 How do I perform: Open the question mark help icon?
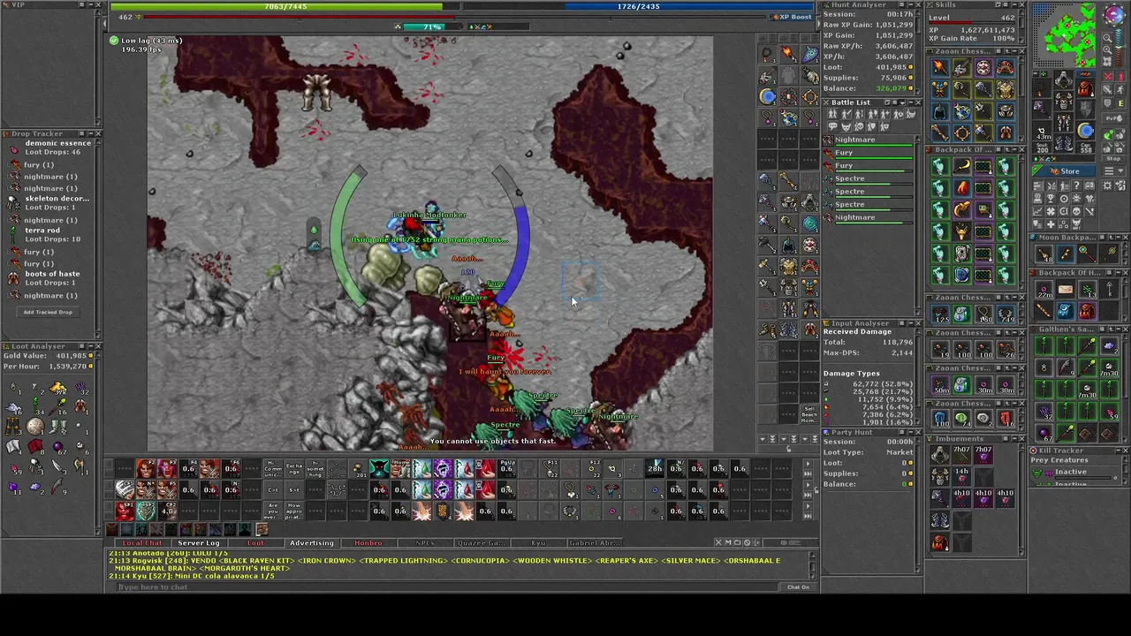point(1077,185)
